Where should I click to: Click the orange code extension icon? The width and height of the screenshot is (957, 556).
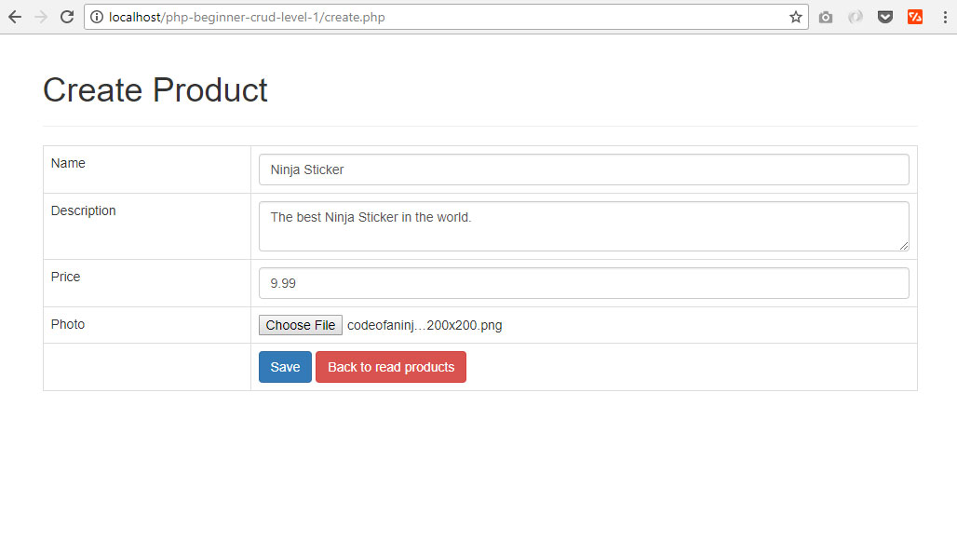tap(915, 16)
